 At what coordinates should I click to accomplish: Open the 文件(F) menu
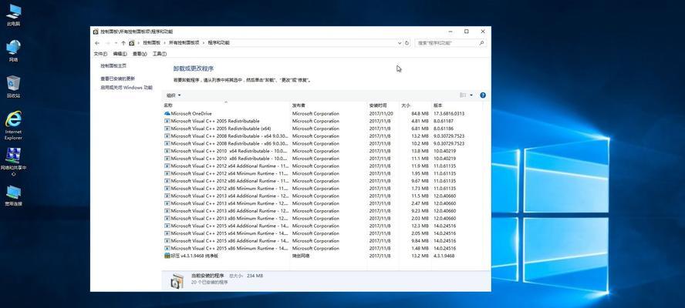[x=100, y=54]
